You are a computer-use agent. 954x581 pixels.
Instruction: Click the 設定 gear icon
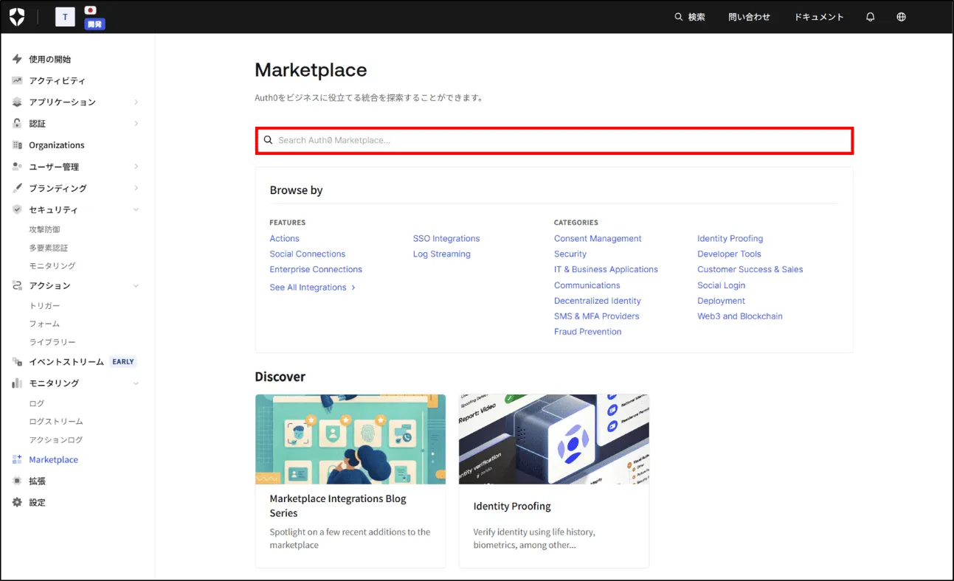pos(17,502)
